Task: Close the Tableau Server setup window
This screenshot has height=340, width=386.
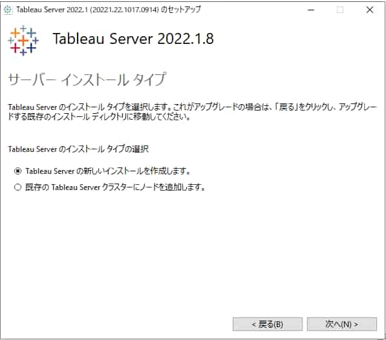Action: 369,10
